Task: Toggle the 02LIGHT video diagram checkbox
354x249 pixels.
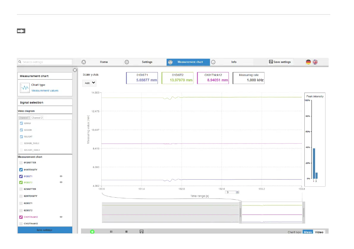Action: tap(21, 137)
